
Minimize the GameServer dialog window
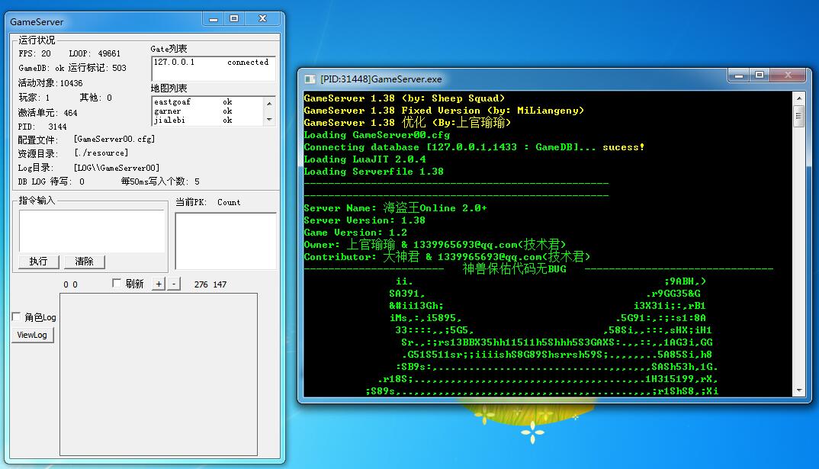(213, 19)
